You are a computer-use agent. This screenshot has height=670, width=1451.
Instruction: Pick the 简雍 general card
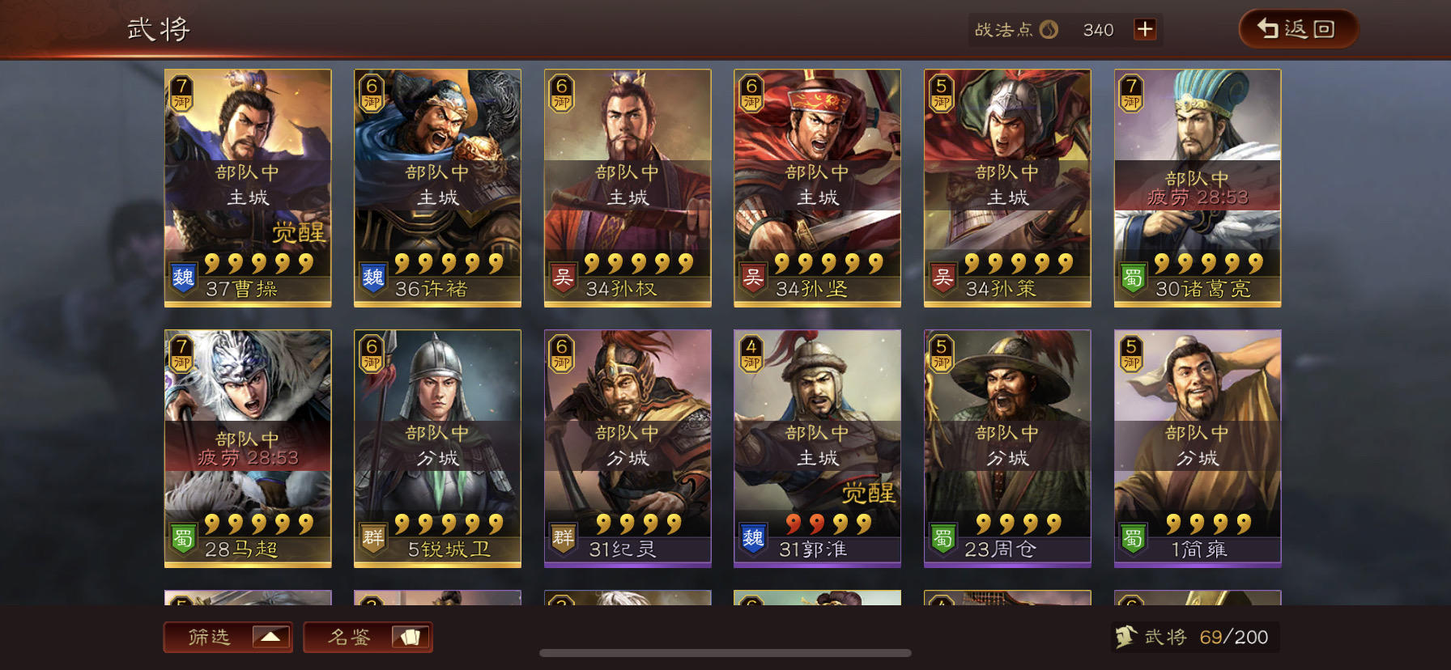coord(1198,448)
